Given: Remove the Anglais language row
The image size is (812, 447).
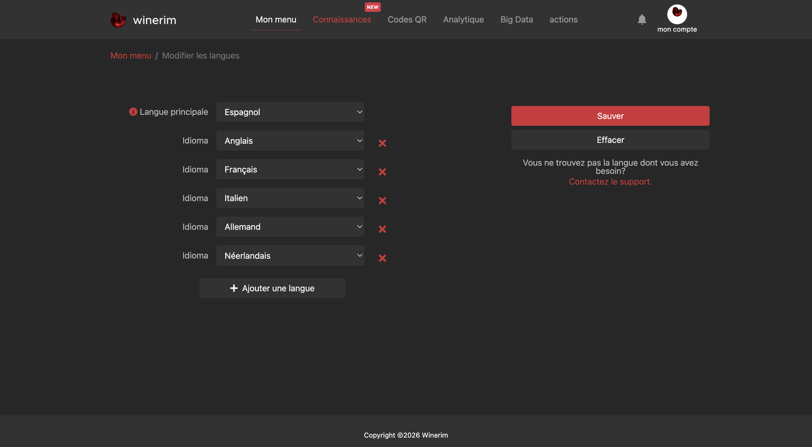Looking at the screenshot, I should click(x=382, y=143).
